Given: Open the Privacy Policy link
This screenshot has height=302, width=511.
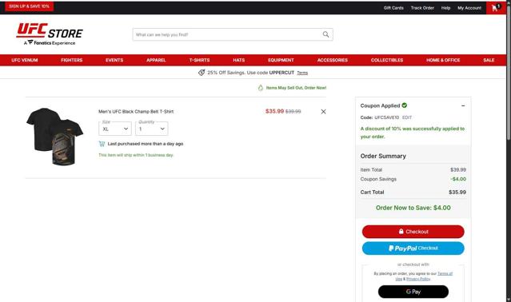Looking at the screenshot, I should 418,279.
